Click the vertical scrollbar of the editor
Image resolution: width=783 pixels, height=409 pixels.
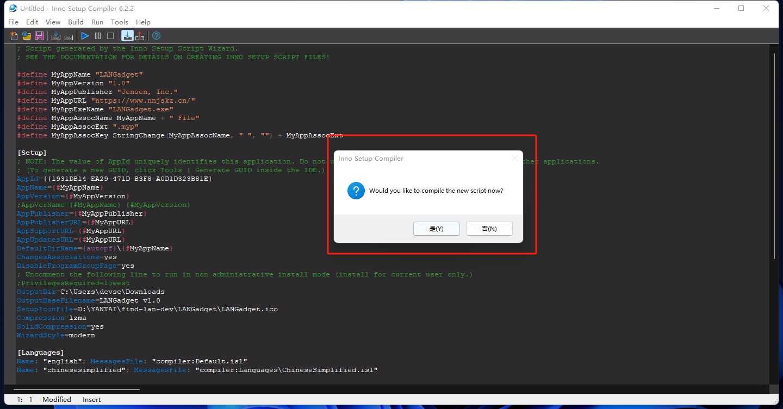(774, 163)
